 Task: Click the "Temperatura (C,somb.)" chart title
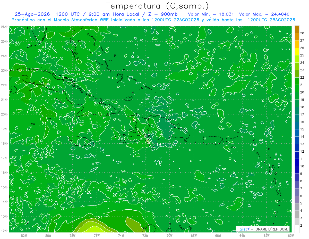point(157,6)
